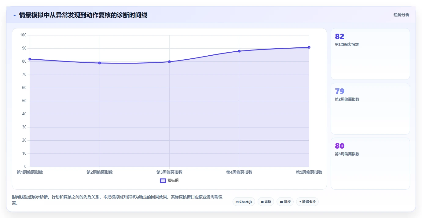Click the 第5周偏离指数 data point on the line
This screenshot has width=422, height=218.
309,47
